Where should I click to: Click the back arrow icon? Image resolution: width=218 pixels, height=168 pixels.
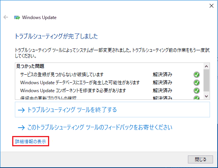click(x=6, y=17)
